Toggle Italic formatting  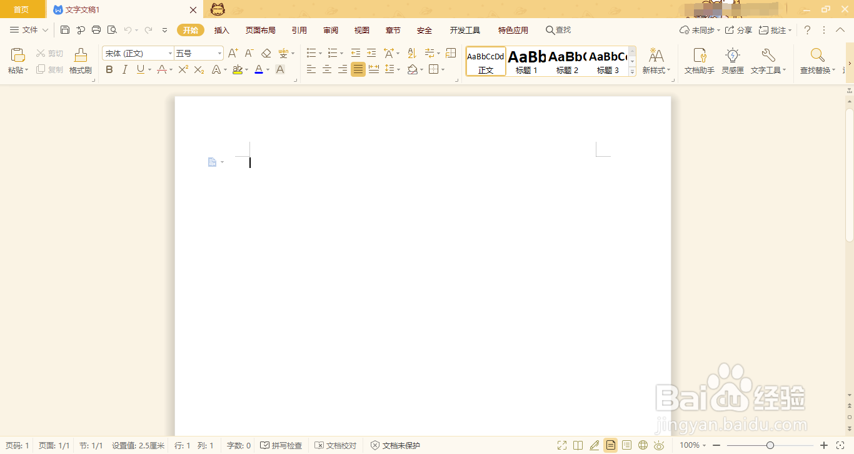pyautogui.click(x=125, y=70)
